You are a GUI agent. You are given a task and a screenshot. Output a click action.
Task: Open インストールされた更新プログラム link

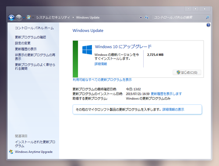click(35, 144)
